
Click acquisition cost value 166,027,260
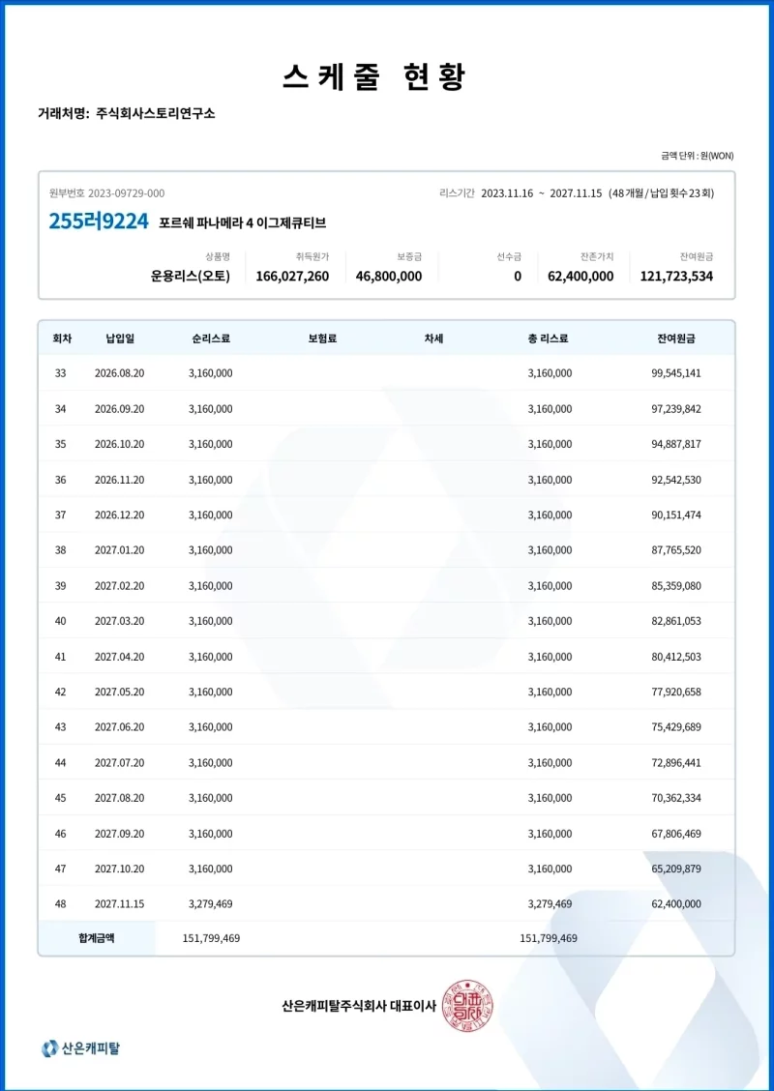292,277
